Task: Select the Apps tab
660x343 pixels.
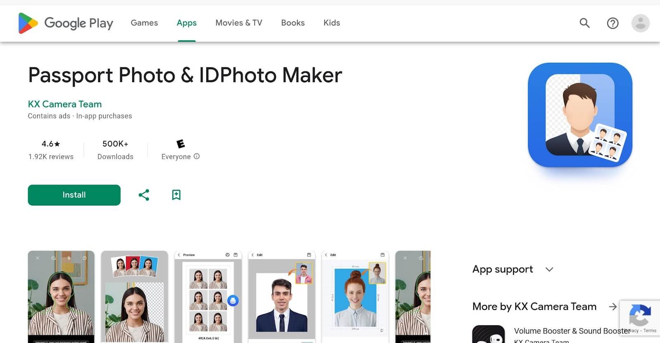Action: coord(186,23)
